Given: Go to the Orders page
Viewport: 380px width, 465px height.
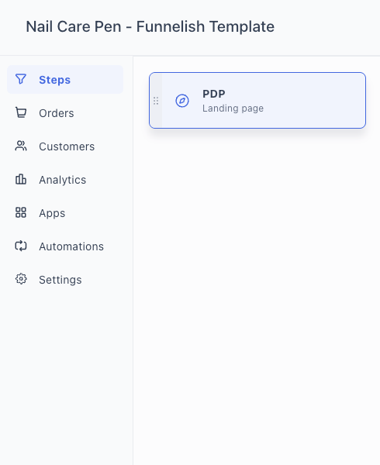Looking at the screenshot, I should [x=57, y=113].
